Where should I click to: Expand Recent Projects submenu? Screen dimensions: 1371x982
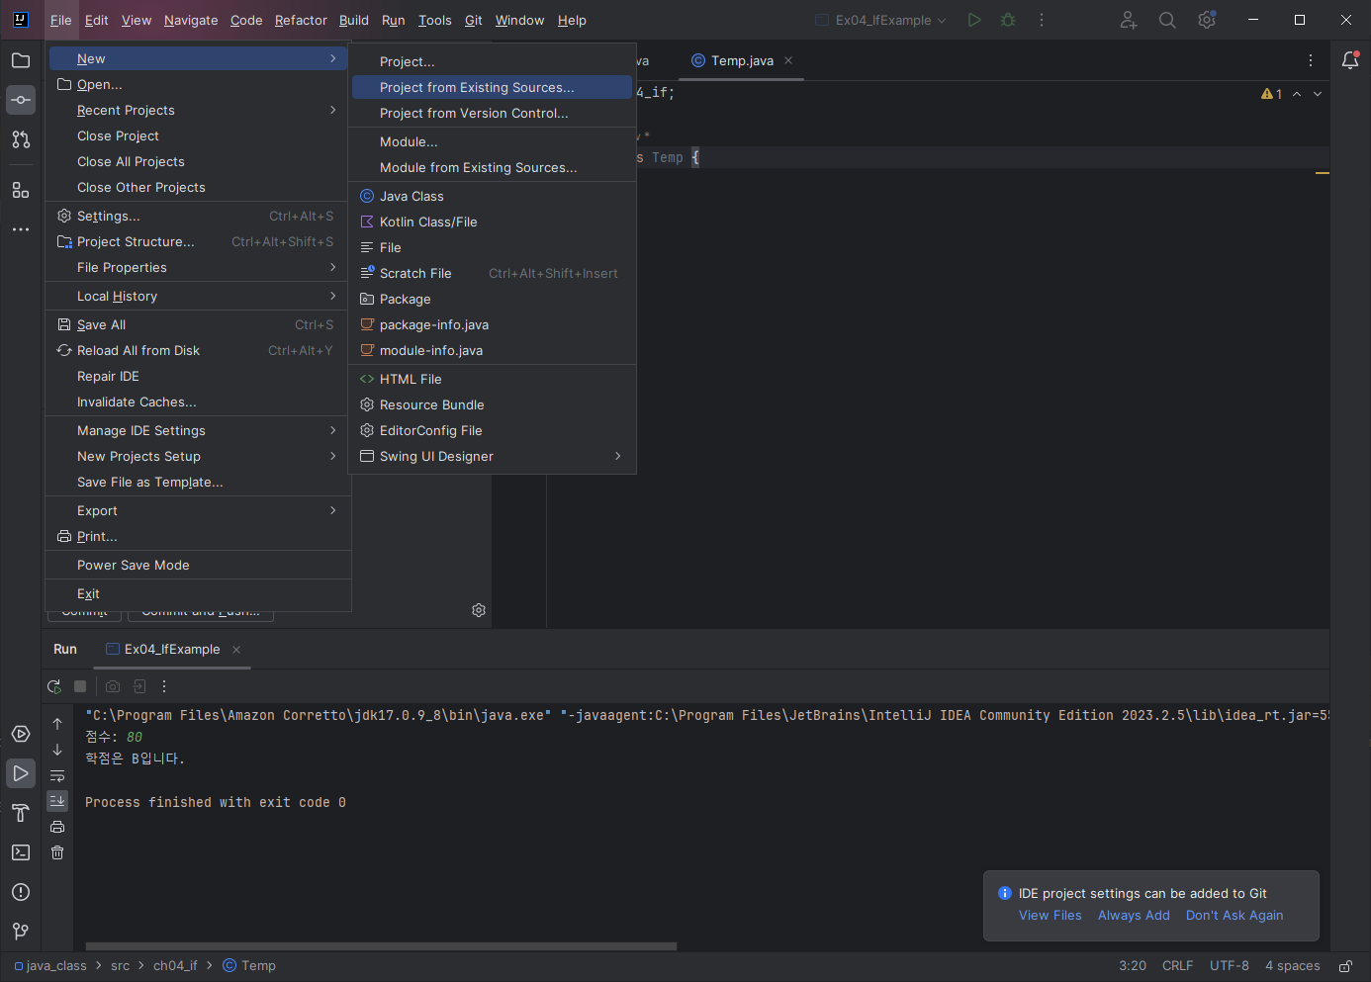[198, 111]
